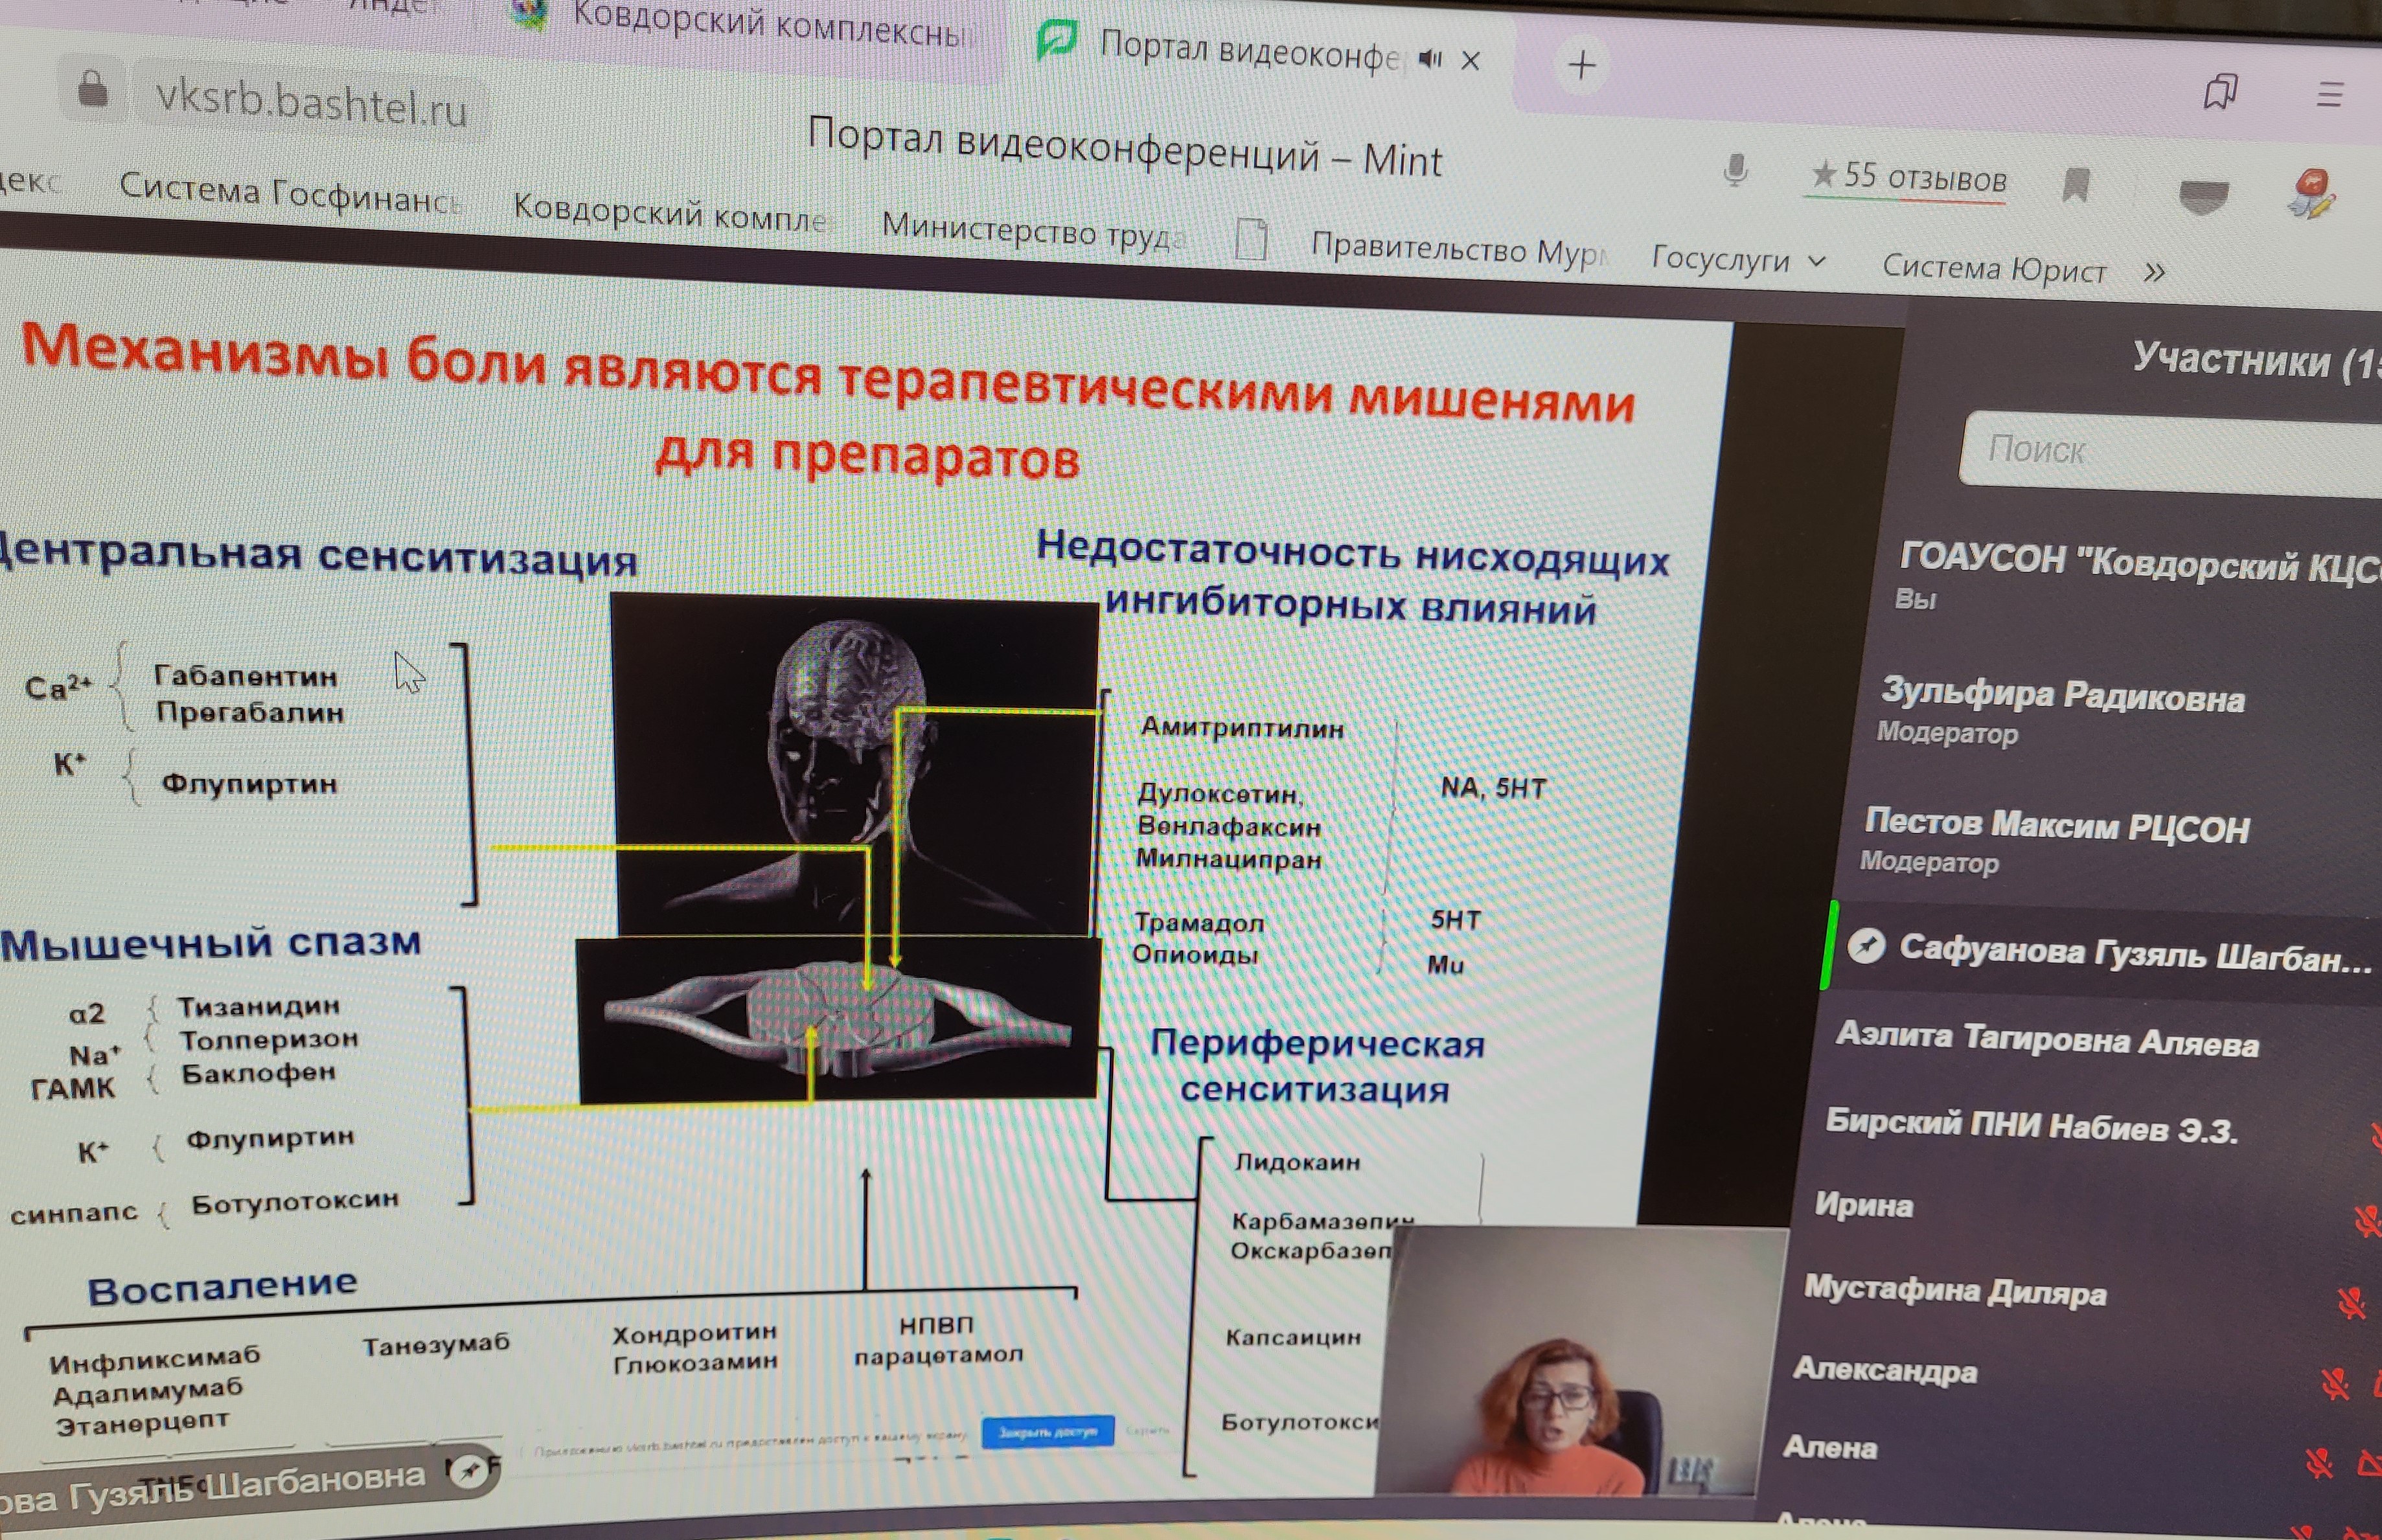Viewport: 2382px width, 1540px height.
Task: Close the Портал видеоконференций tab
Action: pos(1470,61)
